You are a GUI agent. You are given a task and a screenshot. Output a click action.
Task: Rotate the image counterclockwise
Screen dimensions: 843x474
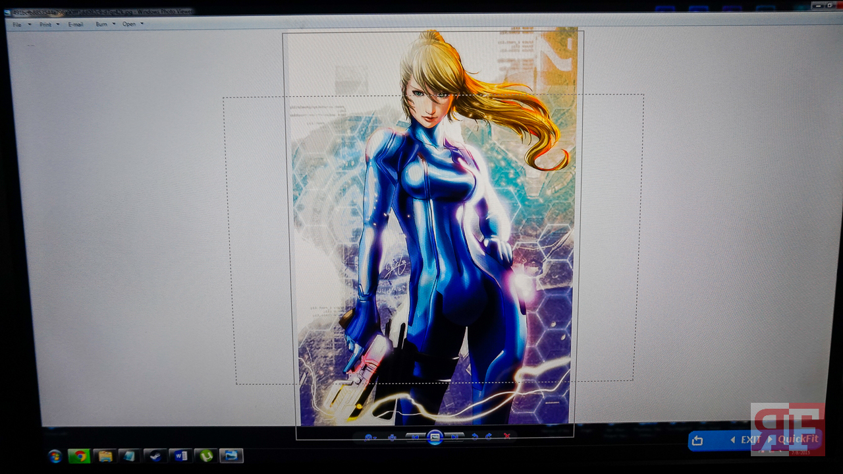[474, 436]
